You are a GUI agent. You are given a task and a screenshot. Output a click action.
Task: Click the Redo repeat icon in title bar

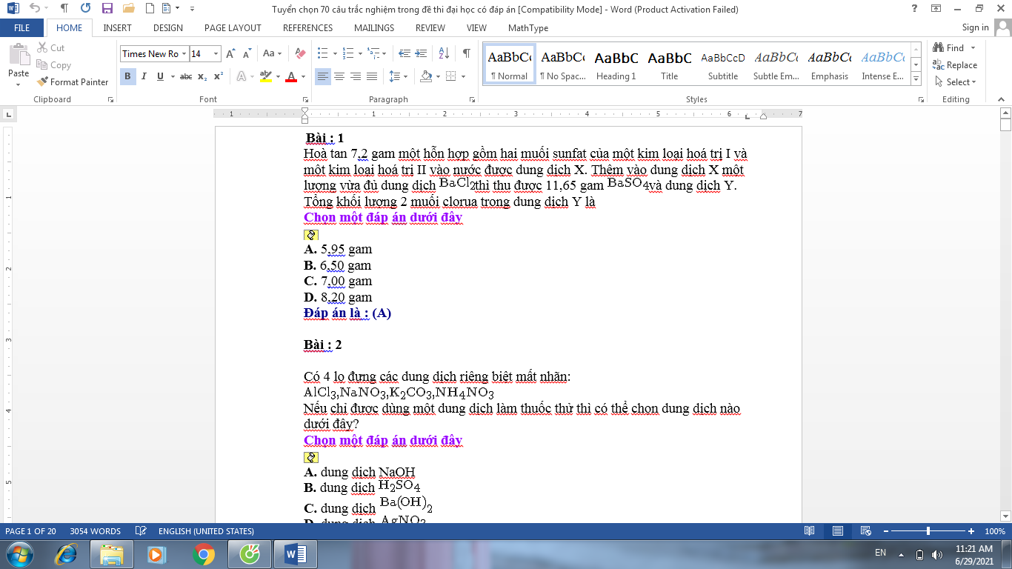click(x=85, y=9)
